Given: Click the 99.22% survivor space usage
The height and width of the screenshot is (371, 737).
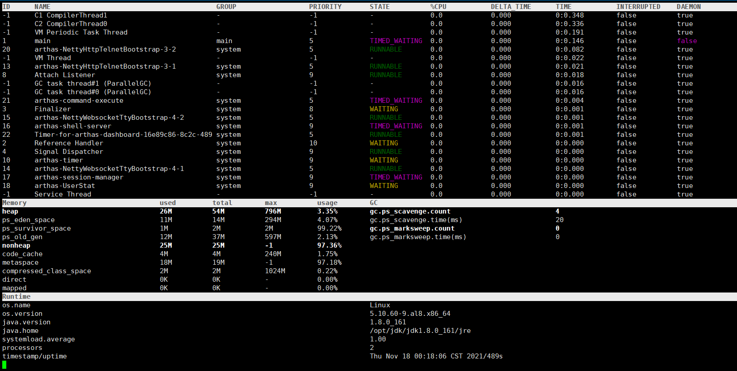Looking at the screenshot, I should pyautogui.click(x=329, y=228).
